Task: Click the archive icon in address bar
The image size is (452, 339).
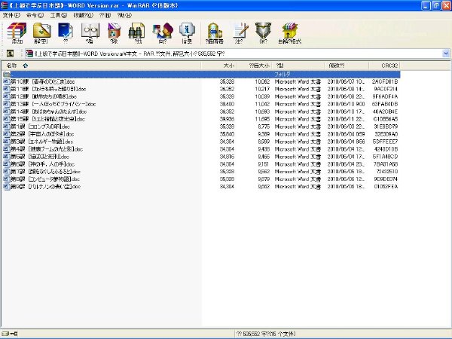Action: (x=29, y=53)
